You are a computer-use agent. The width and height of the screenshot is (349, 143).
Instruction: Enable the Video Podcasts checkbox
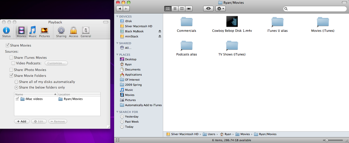13,63
